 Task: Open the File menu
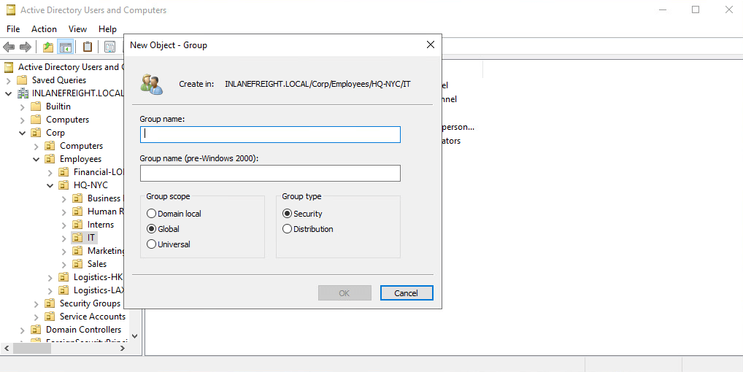pyautogui.click(x=13, y=29)
